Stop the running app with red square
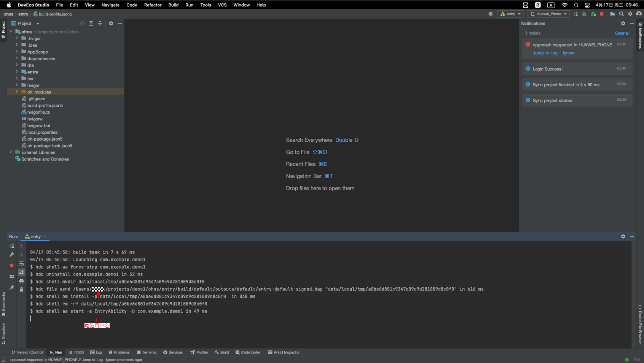The width and height of the screenshot is (644, 363). (602, 14)
